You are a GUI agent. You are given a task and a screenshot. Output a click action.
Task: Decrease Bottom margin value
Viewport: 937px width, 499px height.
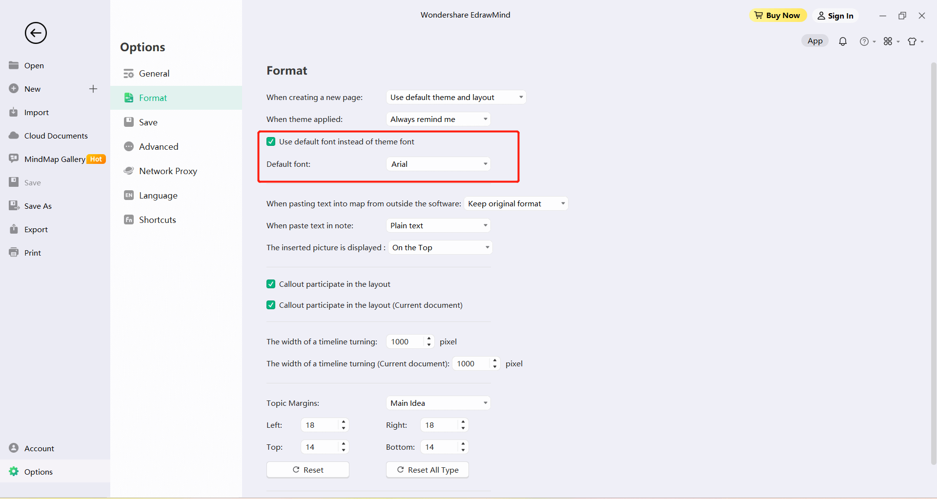coord(463,450)
